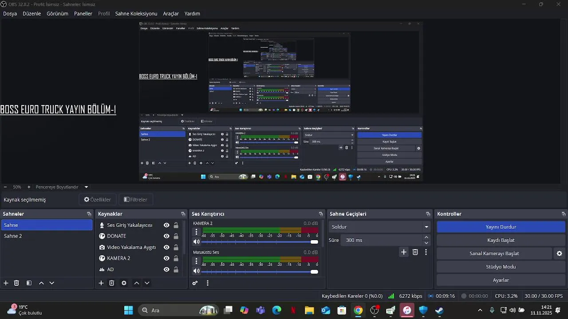Unlock the DONATE source lock

tap(176, 236)
